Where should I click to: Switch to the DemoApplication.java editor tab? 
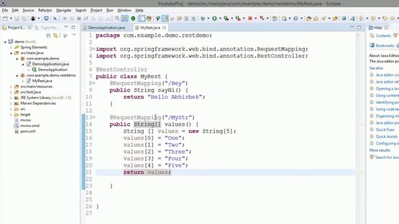click(107, 27)
